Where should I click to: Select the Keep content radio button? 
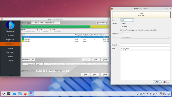[x=121, y=23]
